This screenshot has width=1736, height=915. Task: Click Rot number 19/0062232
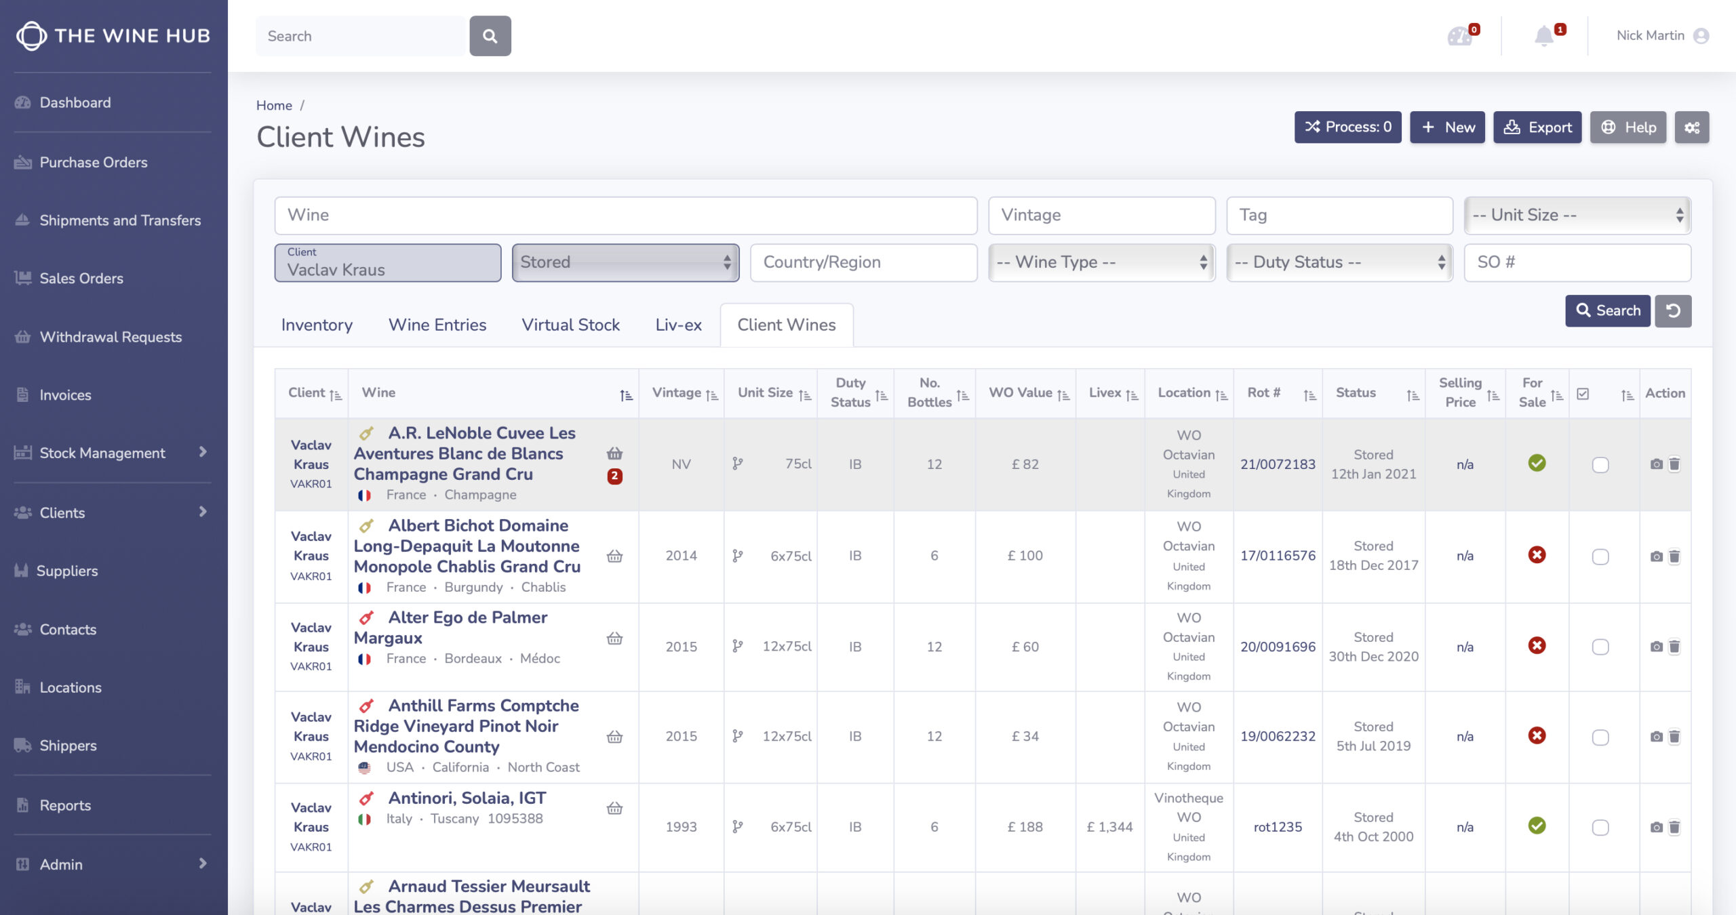(x=1278, y=736)
